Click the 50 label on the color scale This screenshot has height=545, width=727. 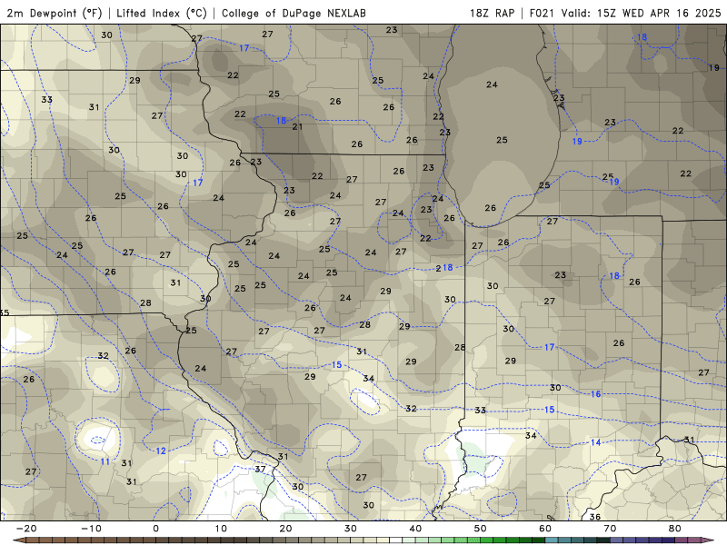(x=481, y=529)
